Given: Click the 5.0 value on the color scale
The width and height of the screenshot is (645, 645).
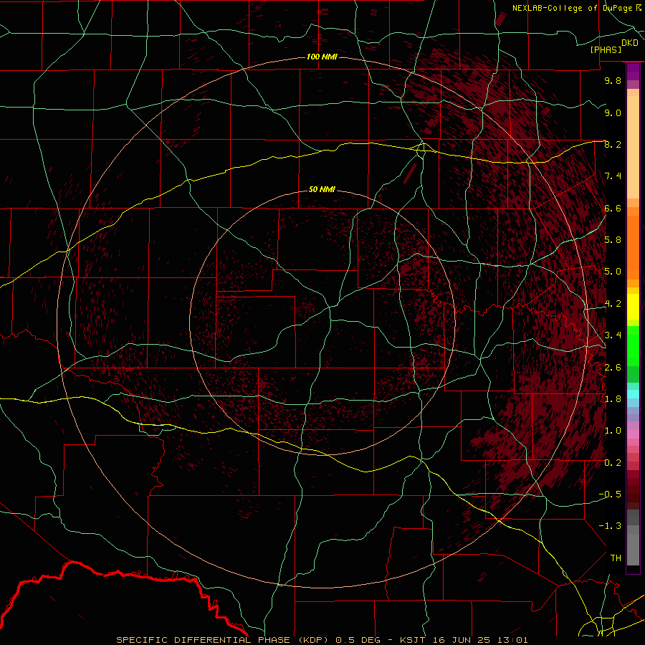Looking at the screenshot, I should click(613, 272).
